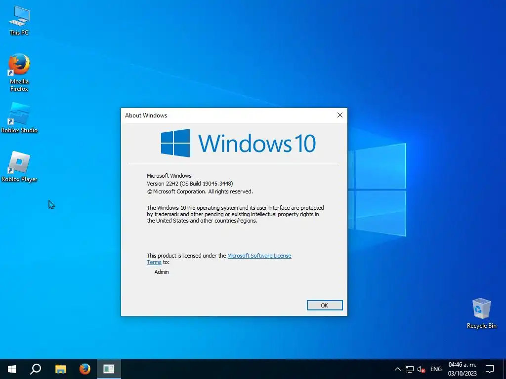Click the active winver app on taskbar

(x=109, y=369)
